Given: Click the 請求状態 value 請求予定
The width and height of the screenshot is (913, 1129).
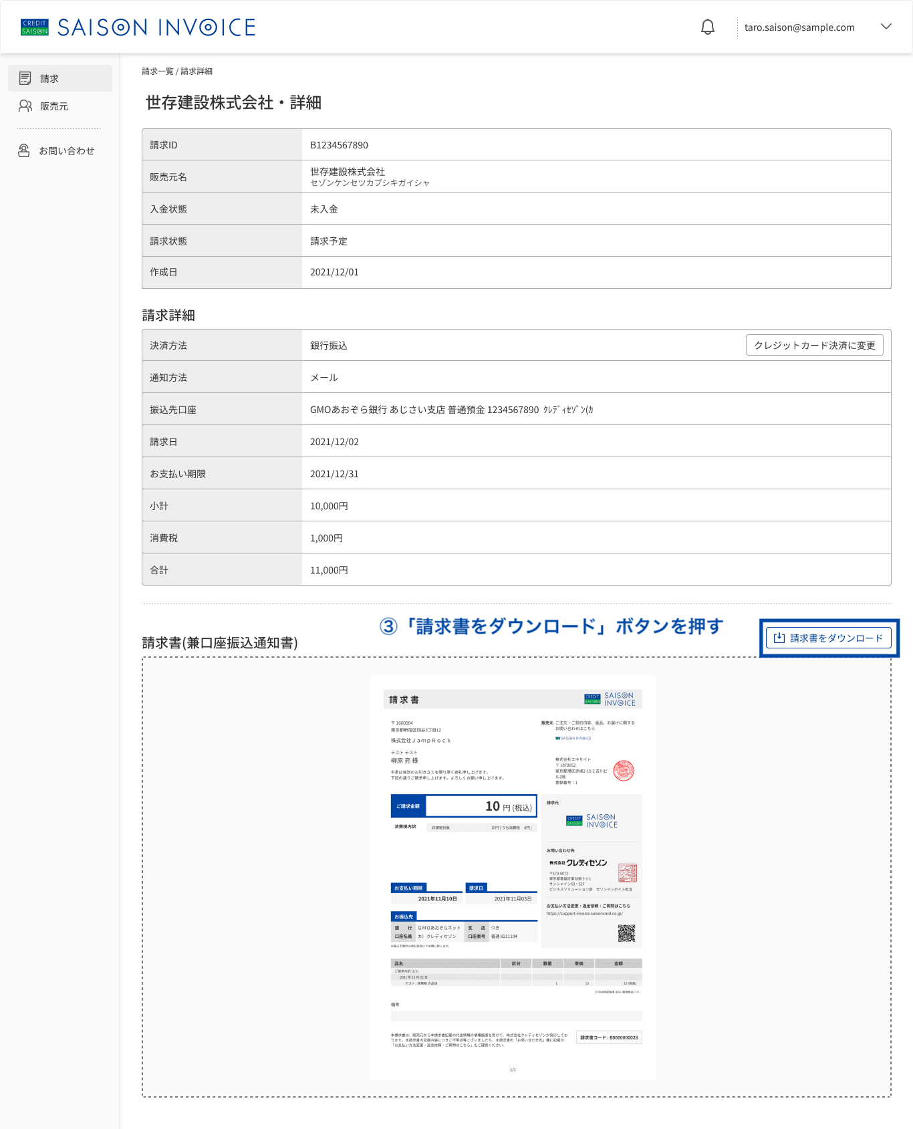Looking at the screenshot, I should click(329, 241).
